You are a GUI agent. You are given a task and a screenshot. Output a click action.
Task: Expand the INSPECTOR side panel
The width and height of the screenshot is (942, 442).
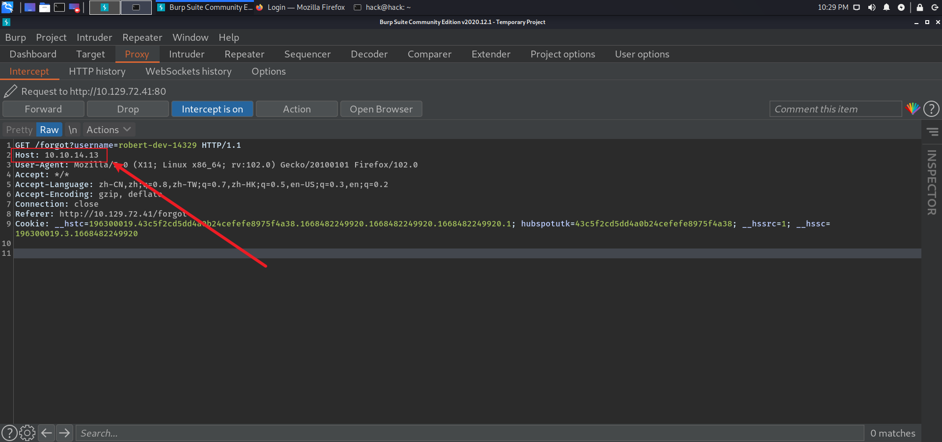(x=932, y=183)
